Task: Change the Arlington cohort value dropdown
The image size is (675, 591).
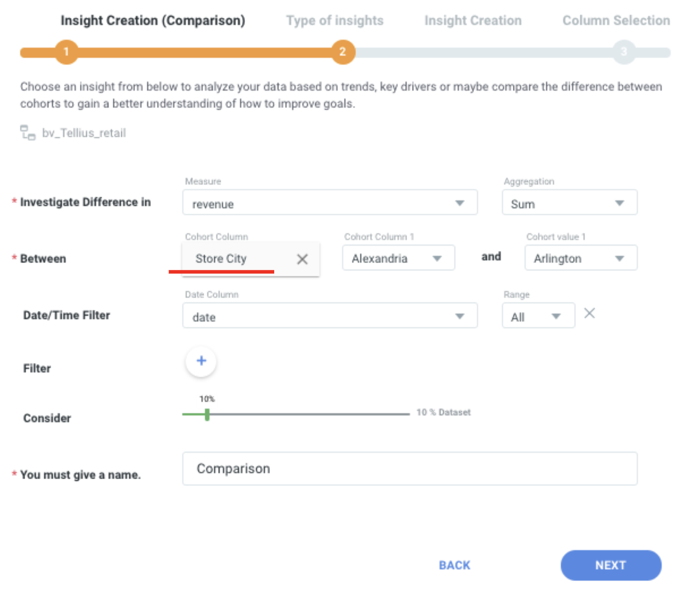Action: 581,258
